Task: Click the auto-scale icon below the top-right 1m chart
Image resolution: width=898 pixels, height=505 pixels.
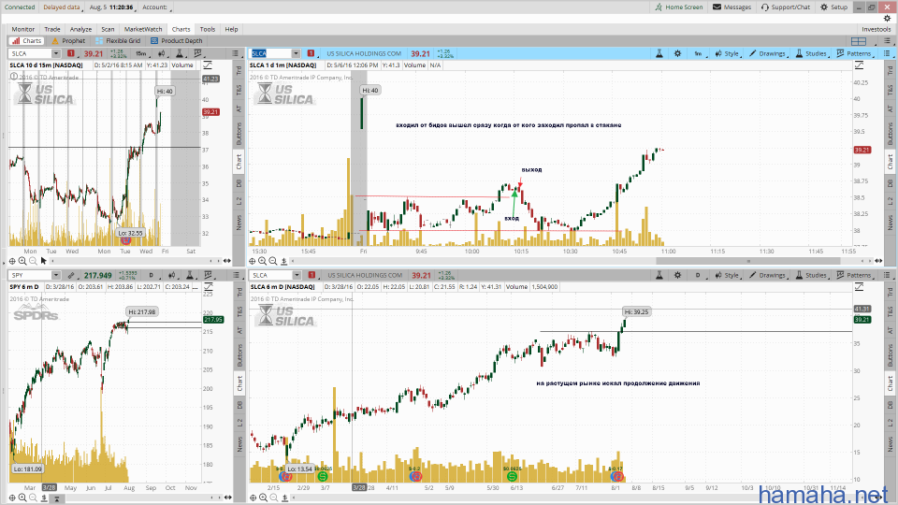Action: point(284,261)
